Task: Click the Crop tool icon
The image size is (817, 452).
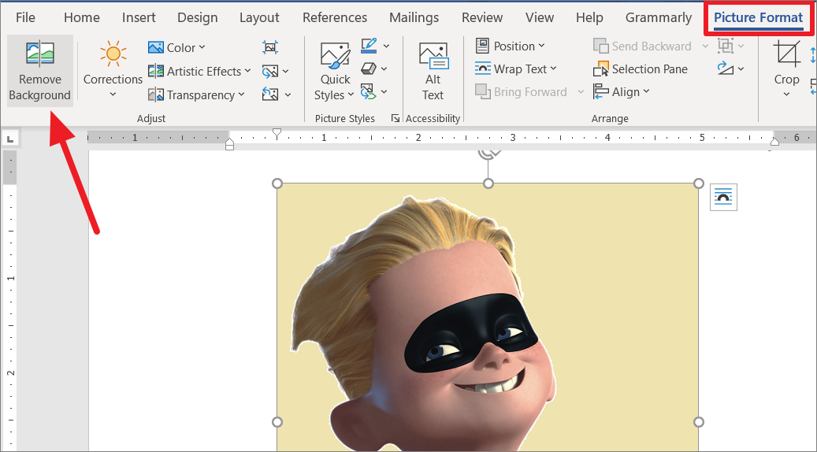Action: pos(786,54)
